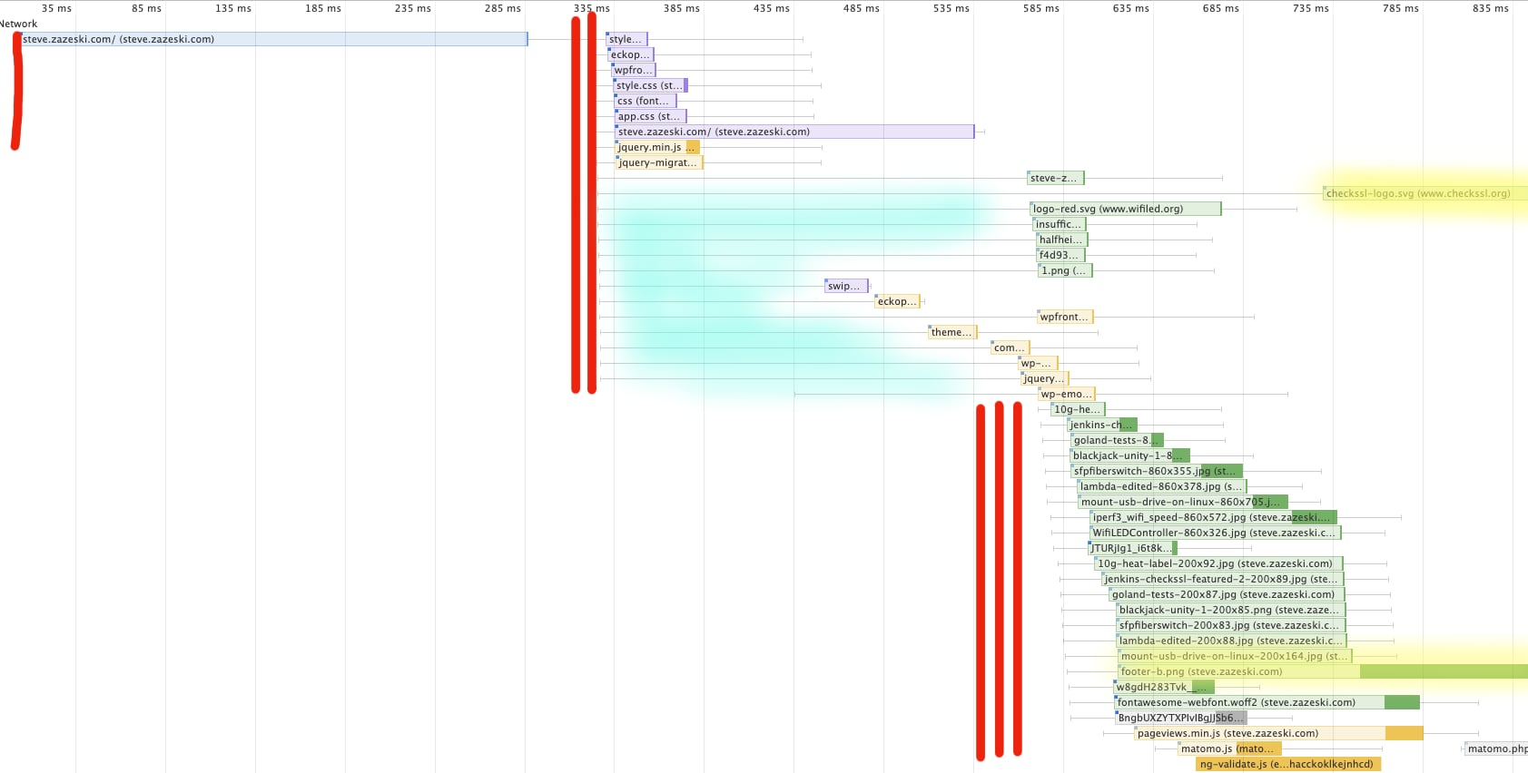Viewport: 1528px width, 773px height.
Task: Select the app.css request bar
Action: pyautogui.click(x=650, y=116)
